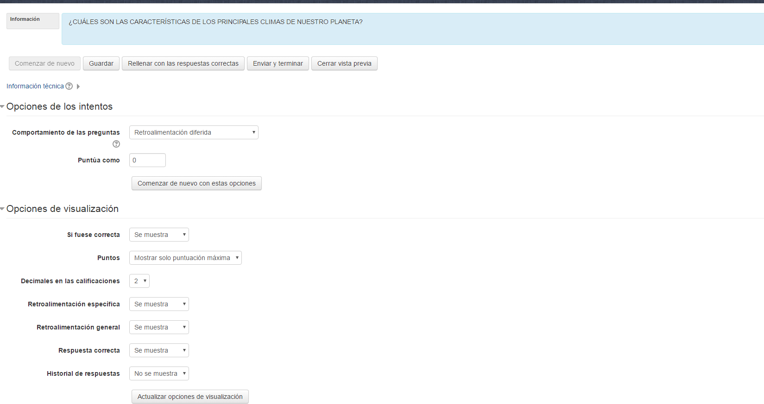Click Actualizar opciones de visualización button

coord(190,397)
